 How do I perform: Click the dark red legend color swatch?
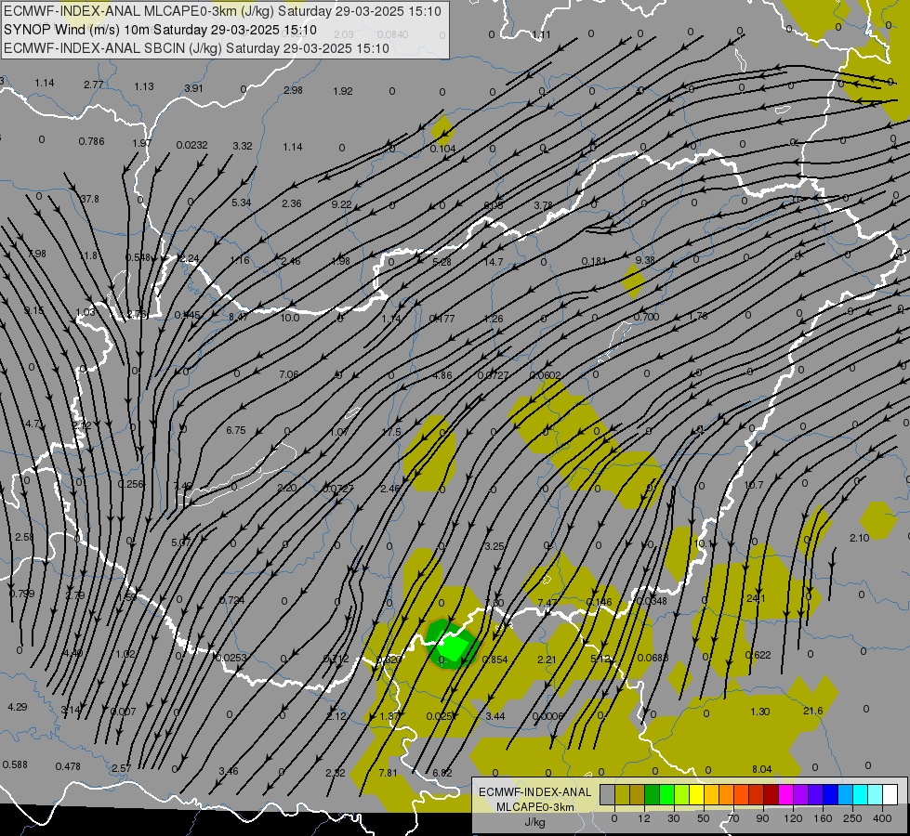point(772,794)
